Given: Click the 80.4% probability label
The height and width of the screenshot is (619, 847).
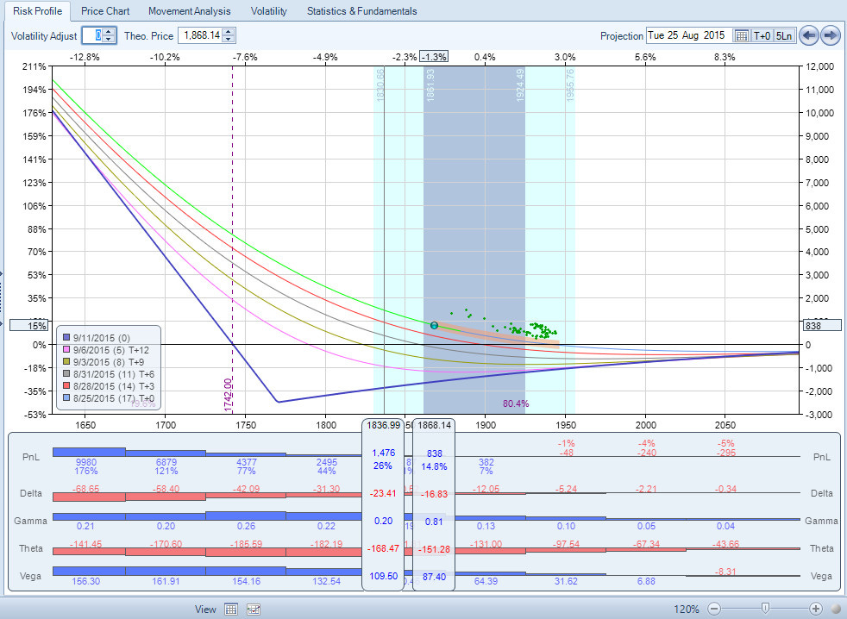Looking at the screenshot, I should (x=516, y=403).
